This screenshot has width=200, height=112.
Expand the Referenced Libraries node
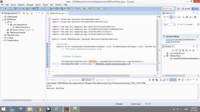coord(6,33)
